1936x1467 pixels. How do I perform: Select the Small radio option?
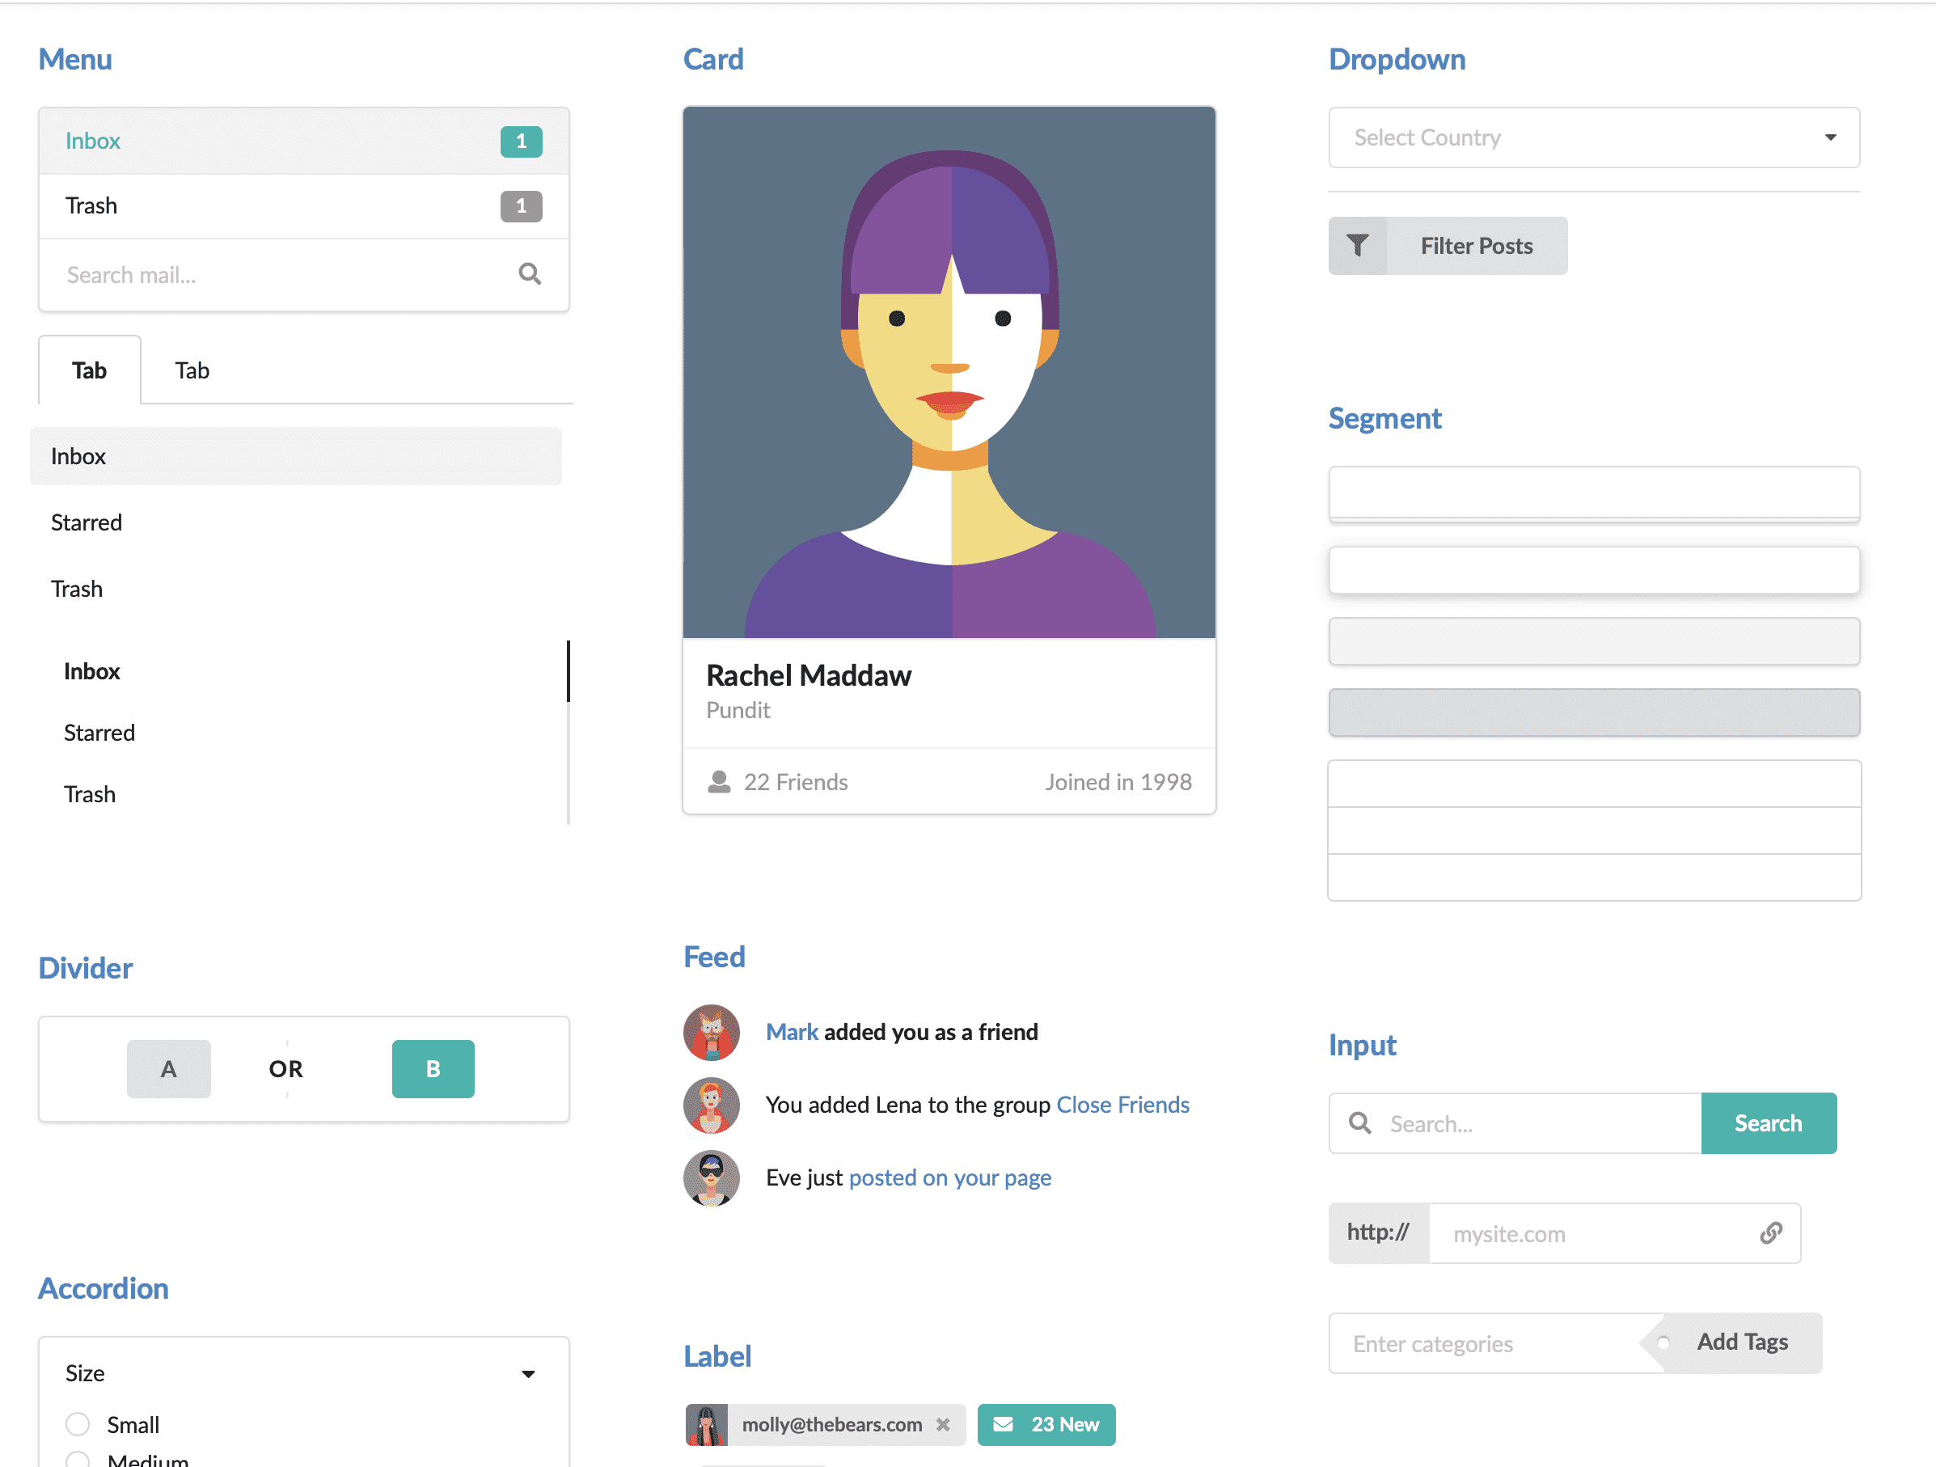coord(78,1424)
